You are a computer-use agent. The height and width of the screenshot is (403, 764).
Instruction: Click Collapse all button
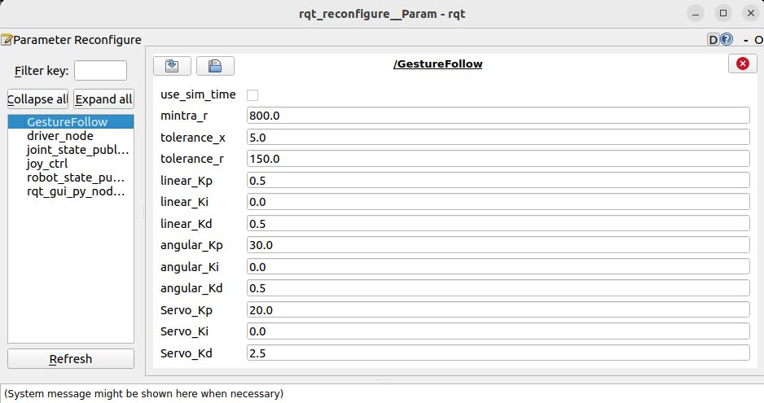(x=37, y=99)
